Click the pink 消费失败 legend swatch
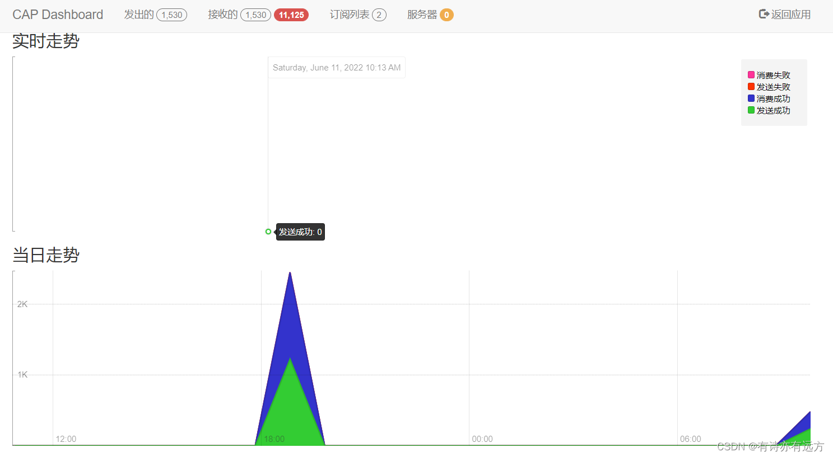This screenshot has width=833, height=457. tap(751, 75)
